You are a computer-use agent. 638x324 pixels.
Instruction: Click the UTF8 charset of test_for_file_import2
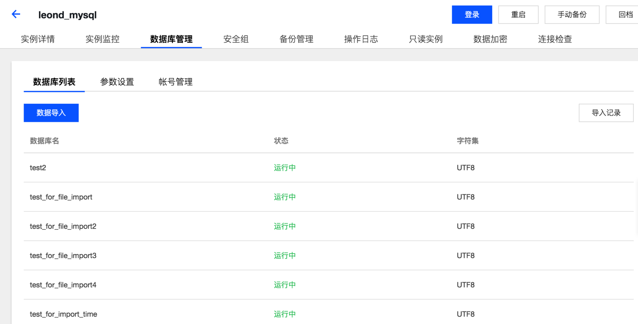coord(466,226)
